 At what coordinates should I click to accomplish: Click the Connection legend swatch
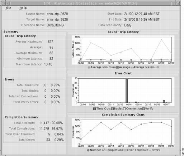124,109
